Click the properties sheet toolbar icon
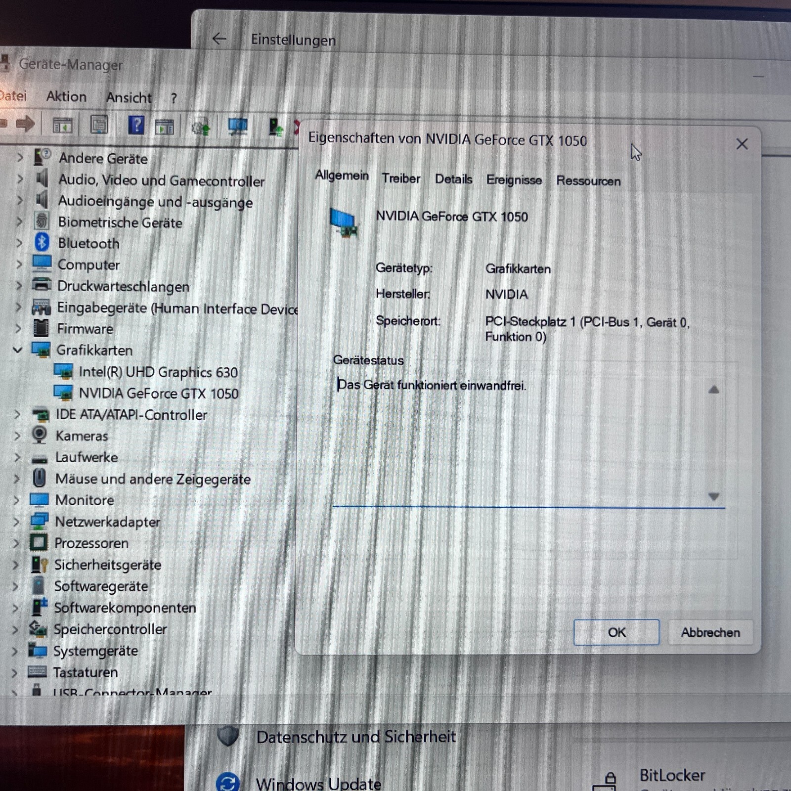Screen dimensions: 791x791 point(99,125)
